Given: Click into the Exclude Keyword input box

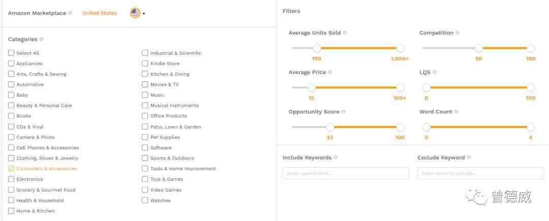Looking at the screenshot, I should (480, 173).
